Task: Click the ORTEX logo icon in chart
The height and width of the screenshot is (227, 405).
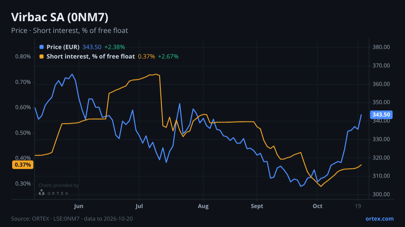Action: pos(42,193)
